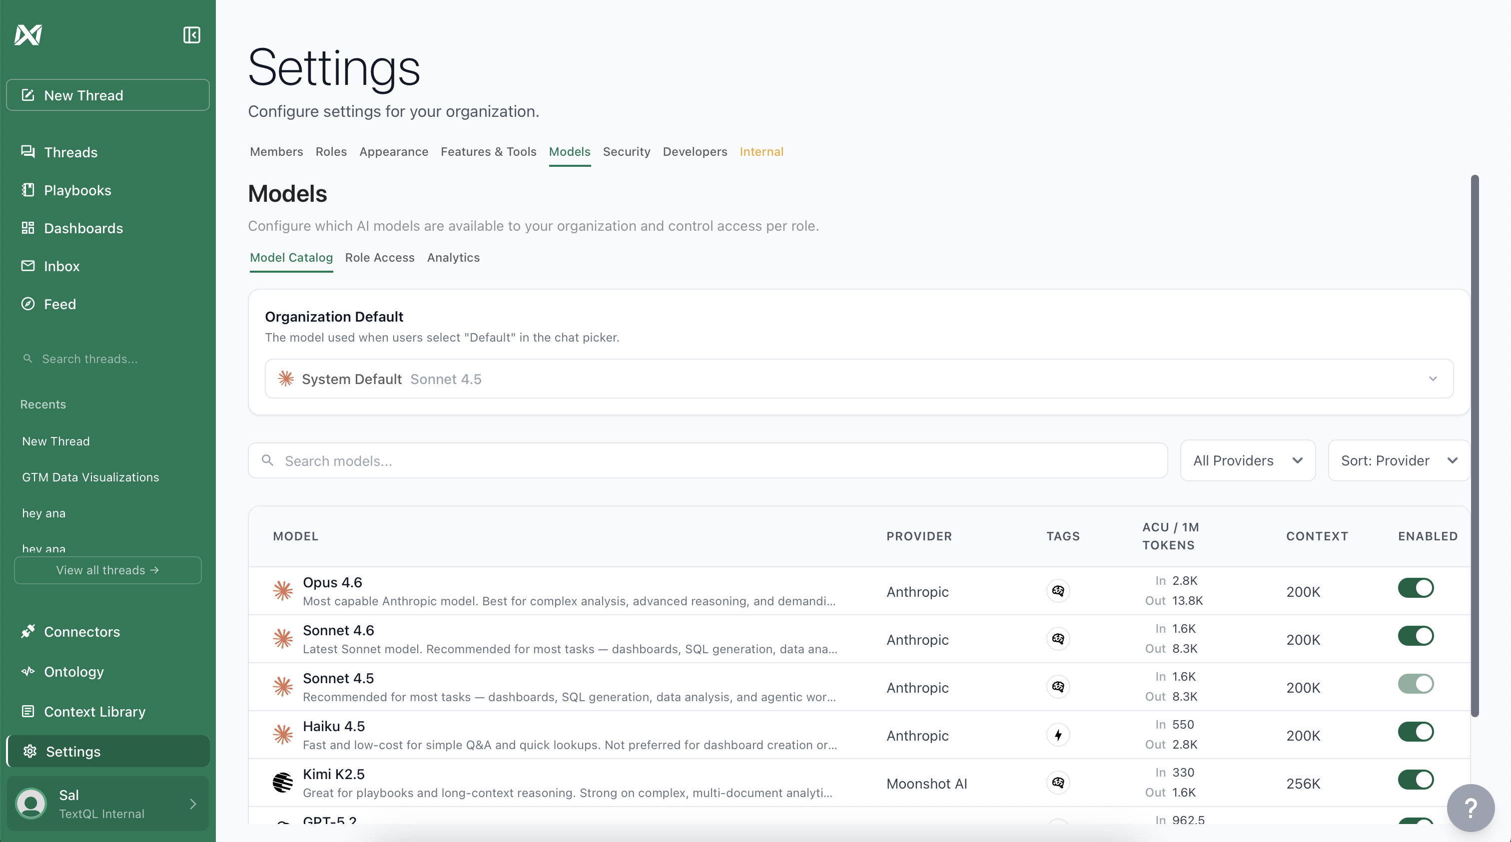Screen dimensions: 1511x842
Task: Click the help question mark button
Action: [x=1470, y=808]
